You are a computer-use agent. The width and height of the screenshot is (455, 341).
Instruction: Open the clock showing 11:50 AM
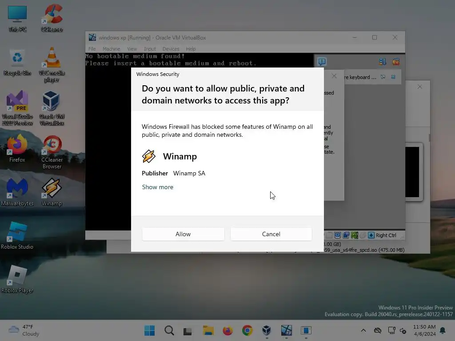424,330
